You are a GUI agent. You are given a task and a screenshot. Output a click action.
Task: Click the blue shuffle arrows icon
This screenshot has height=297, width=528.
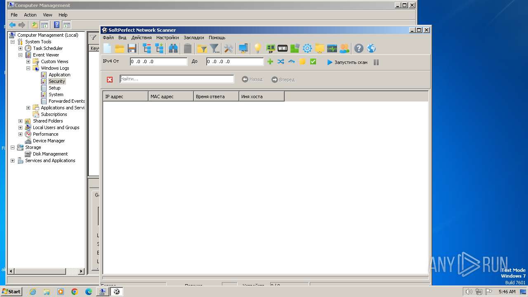(x=281, y=62)
